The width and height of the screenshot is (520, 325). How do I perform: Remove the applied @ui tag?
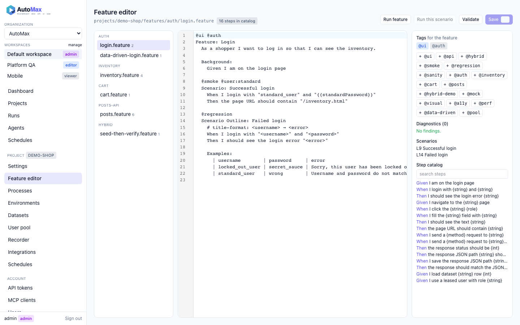pyautogui.click(x=422, y=46)
